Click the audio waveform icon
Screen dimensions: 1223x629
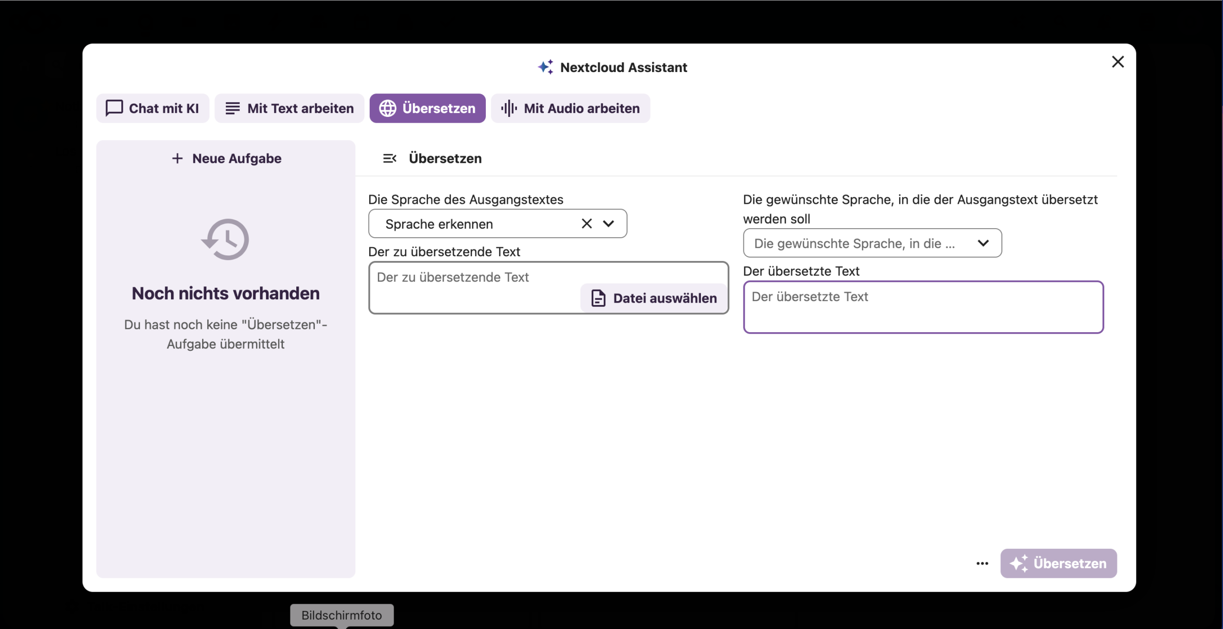click(x=509, y=108)
